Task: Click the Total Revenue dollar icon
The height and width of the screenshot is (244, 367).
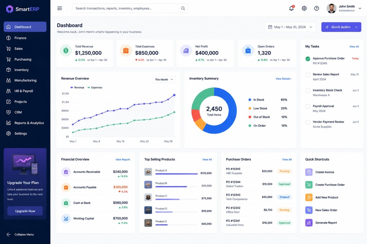Action: pos(66,50)
